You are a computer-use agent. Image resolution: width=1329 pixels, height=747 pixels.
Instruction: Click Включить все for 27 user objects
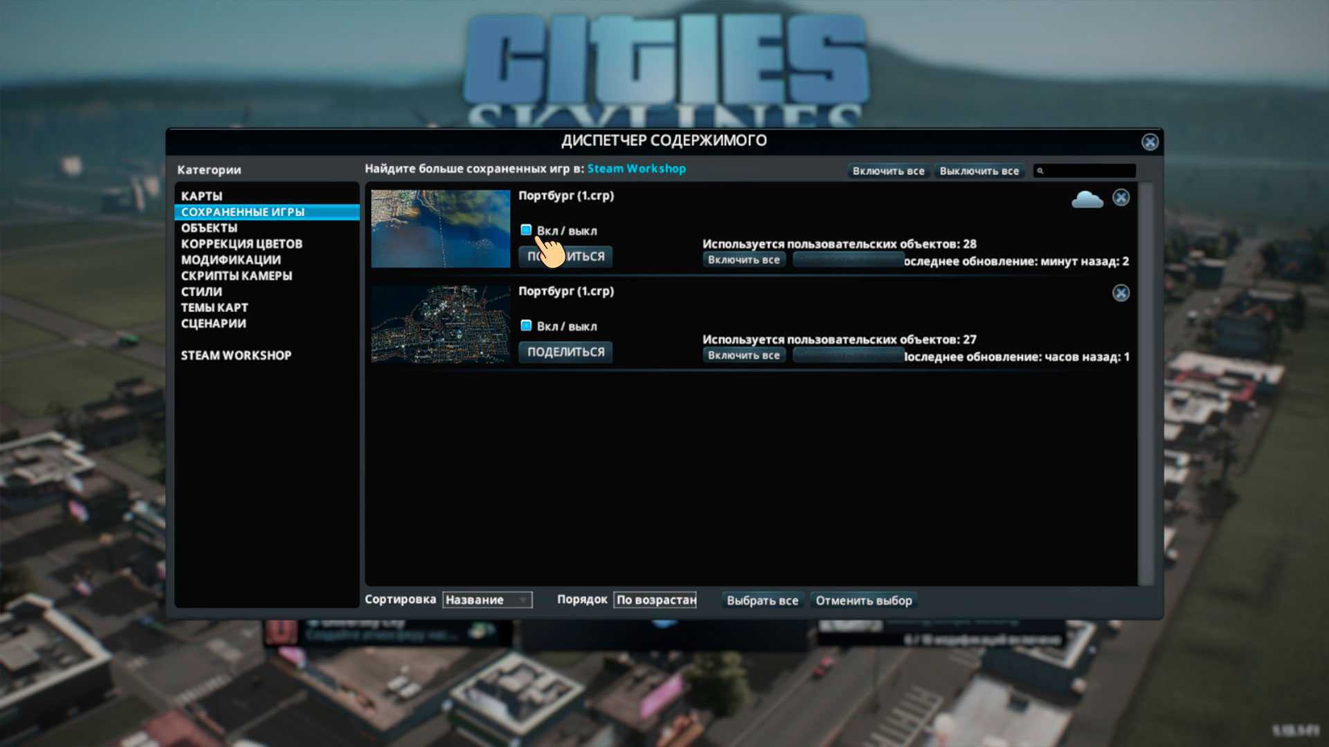(x=743, y=356)
